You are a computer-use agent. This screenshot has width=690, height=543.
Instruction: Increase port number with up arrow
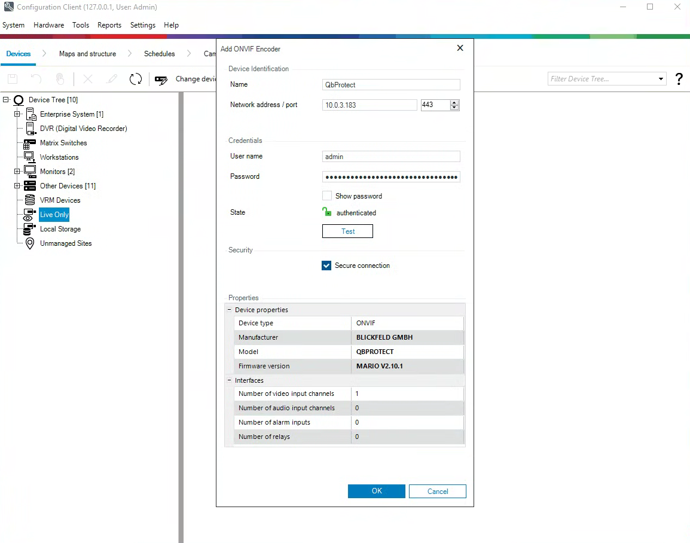point(454,102)
